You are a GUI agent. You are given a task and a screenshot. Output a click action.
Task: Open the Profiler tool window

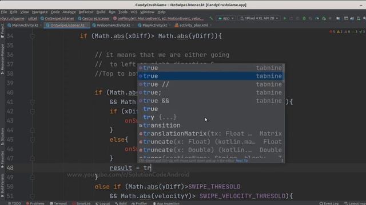[139, 203]
